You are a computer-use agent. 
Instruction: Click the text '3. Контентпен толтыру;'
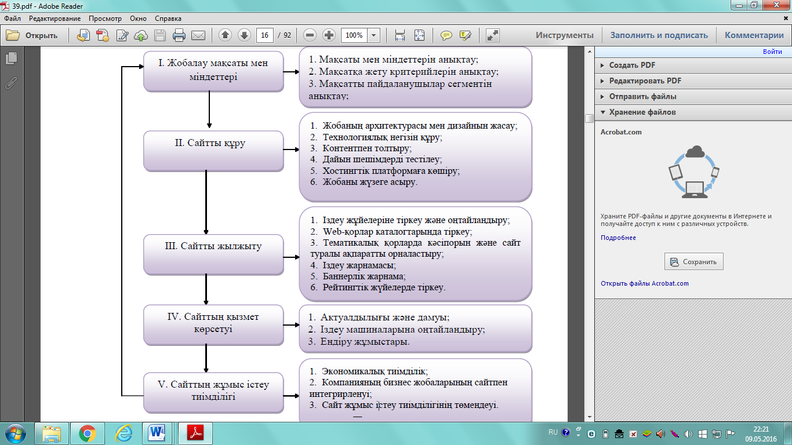tap(361, 148)
